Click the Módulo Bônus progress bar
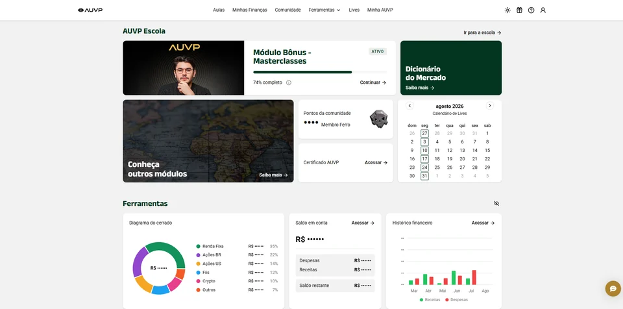The image size is (623, 309). point(320,72)
